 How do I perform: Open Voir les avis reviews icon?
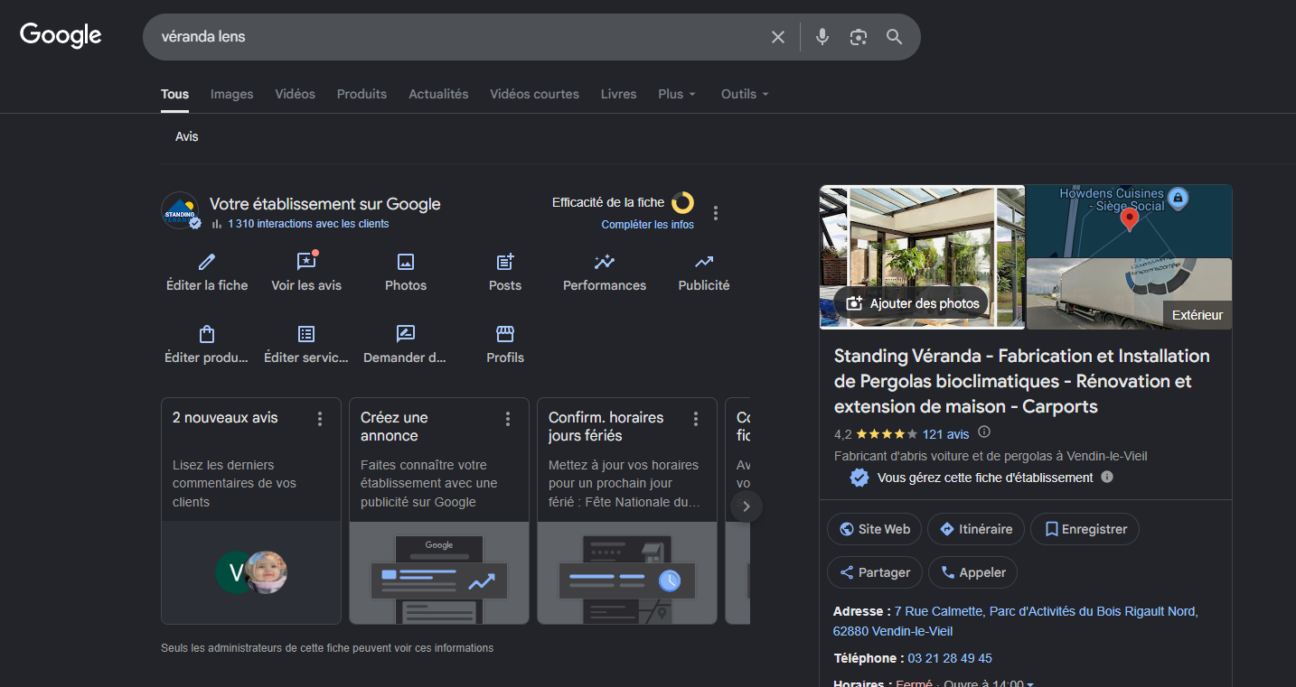coord(306,262)
